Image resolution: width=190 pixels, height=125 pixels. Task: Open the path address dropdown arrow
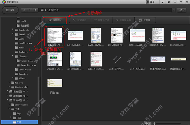(174, 10)
